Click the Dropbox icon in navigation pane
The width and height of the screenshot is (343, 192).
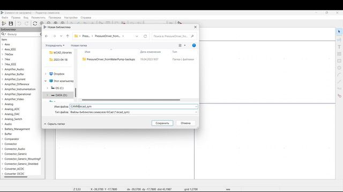coord(51,74)
